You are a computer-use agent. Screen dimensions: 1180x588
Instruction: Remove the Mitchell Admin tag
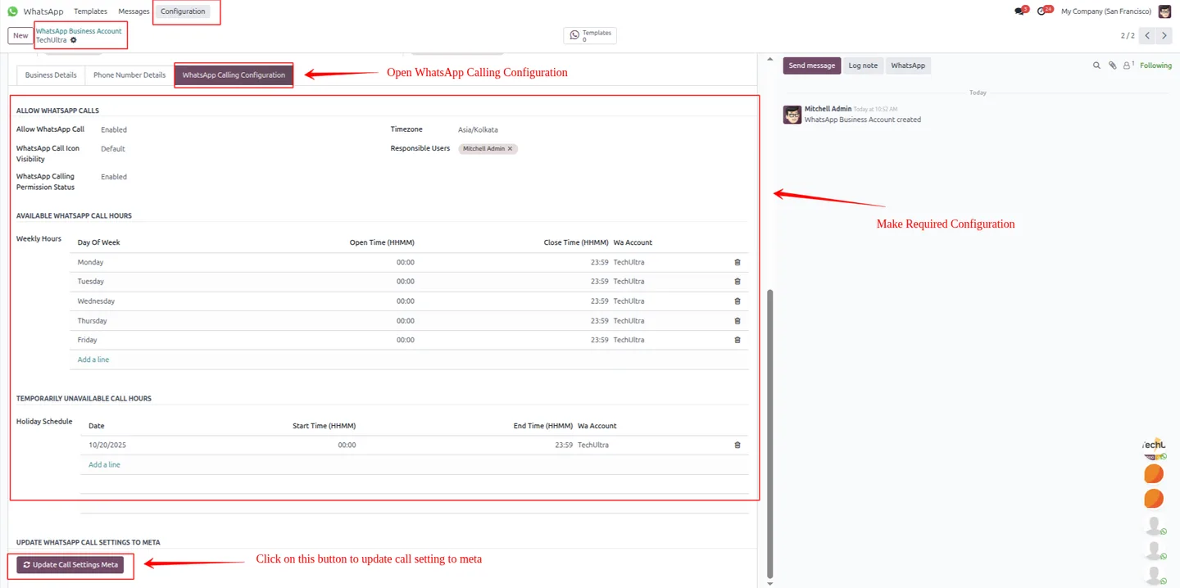click(x=510, y=149)
